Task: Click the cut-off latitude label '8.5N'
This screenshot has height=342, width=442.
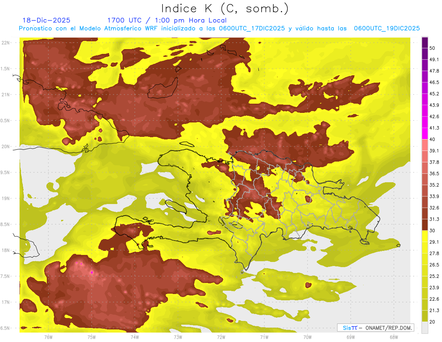Action: click(x=6, y=224)
